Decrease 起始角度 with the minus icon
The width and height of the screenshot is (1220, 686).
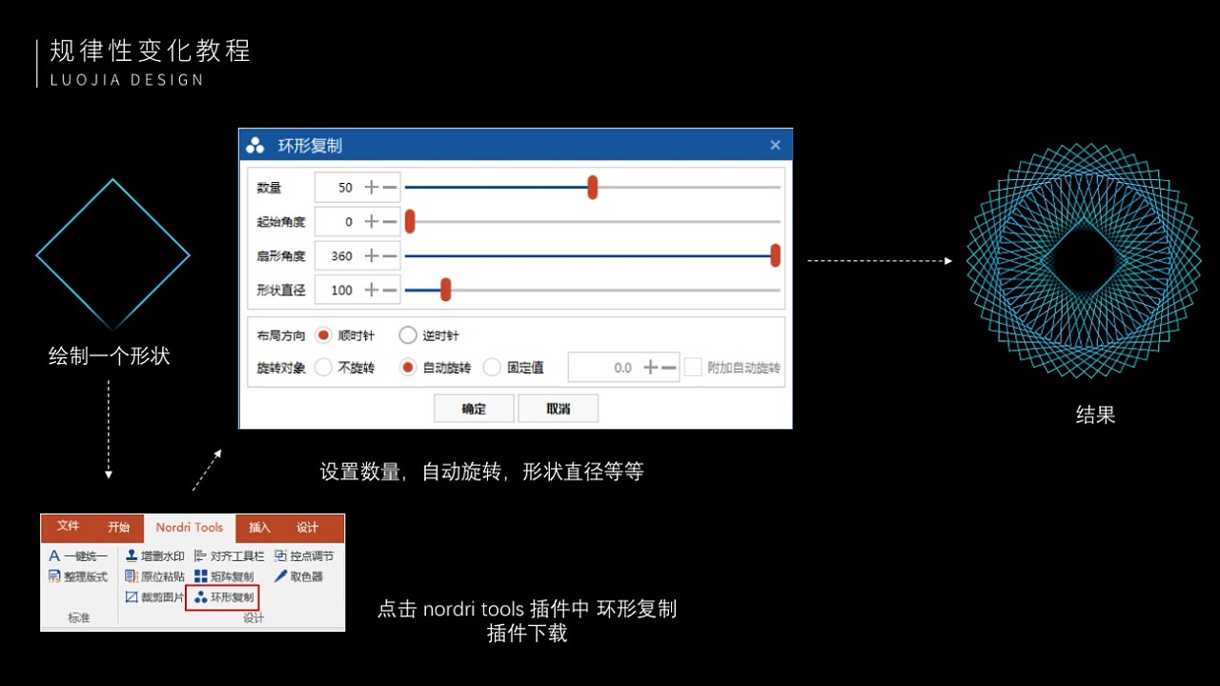pyautogui.click(x=390, y=222)
